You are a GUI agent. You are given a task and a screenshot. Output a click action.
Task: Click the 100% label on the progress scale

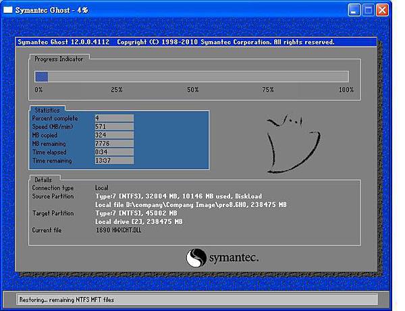[x=346, y=90]
